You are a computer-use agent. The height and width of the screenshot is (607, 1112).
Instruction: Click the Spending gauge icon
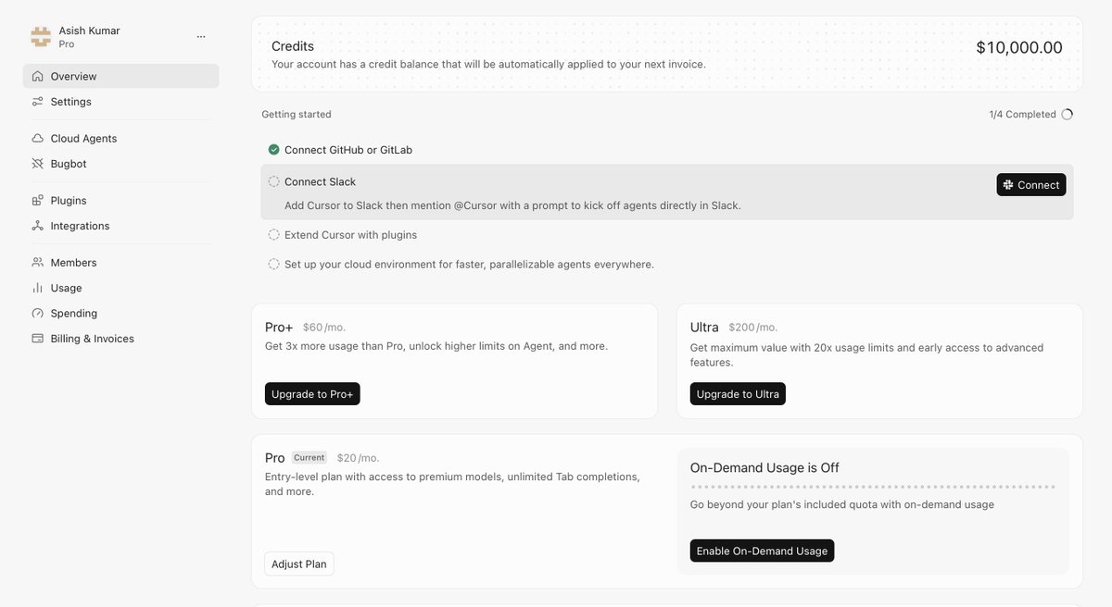point(38,314)
